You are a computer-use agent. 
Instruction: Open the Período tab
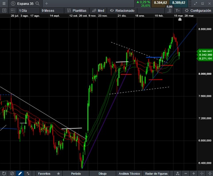[76, 173]
